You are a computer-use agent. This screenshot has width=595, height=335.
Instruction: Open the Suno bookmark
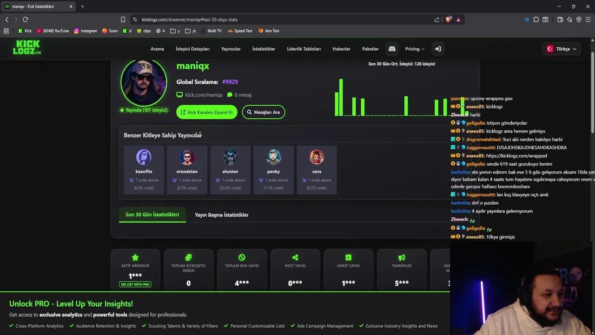pos(109,31)
